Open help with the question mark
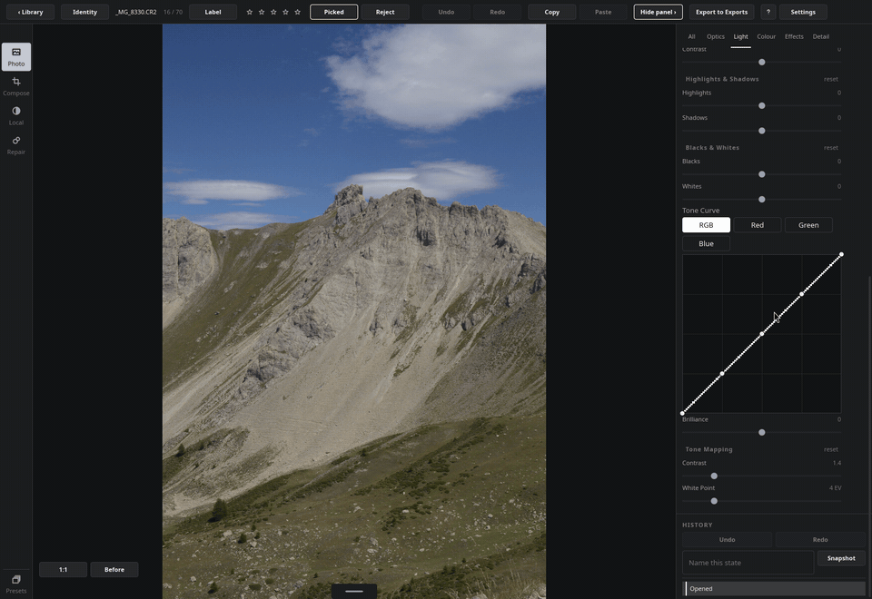This screenshot has width=872, height=599. (768, 12)
